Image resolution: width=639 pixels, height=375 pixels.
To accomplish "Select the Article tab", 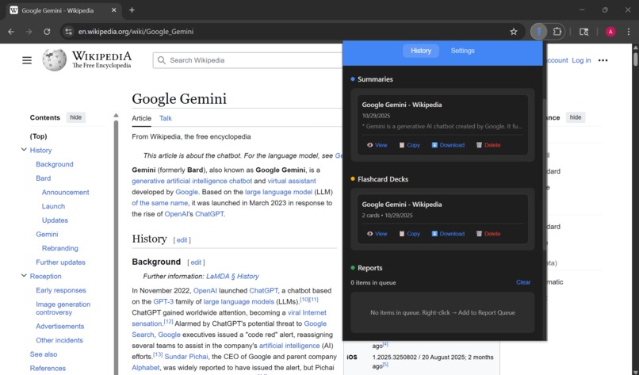I will pyautogui.click(x=141, y=118).
